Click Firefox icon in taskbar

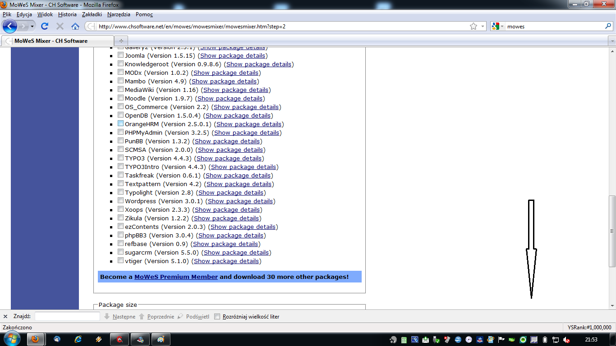pyautogui.click(x=35, y=339)
